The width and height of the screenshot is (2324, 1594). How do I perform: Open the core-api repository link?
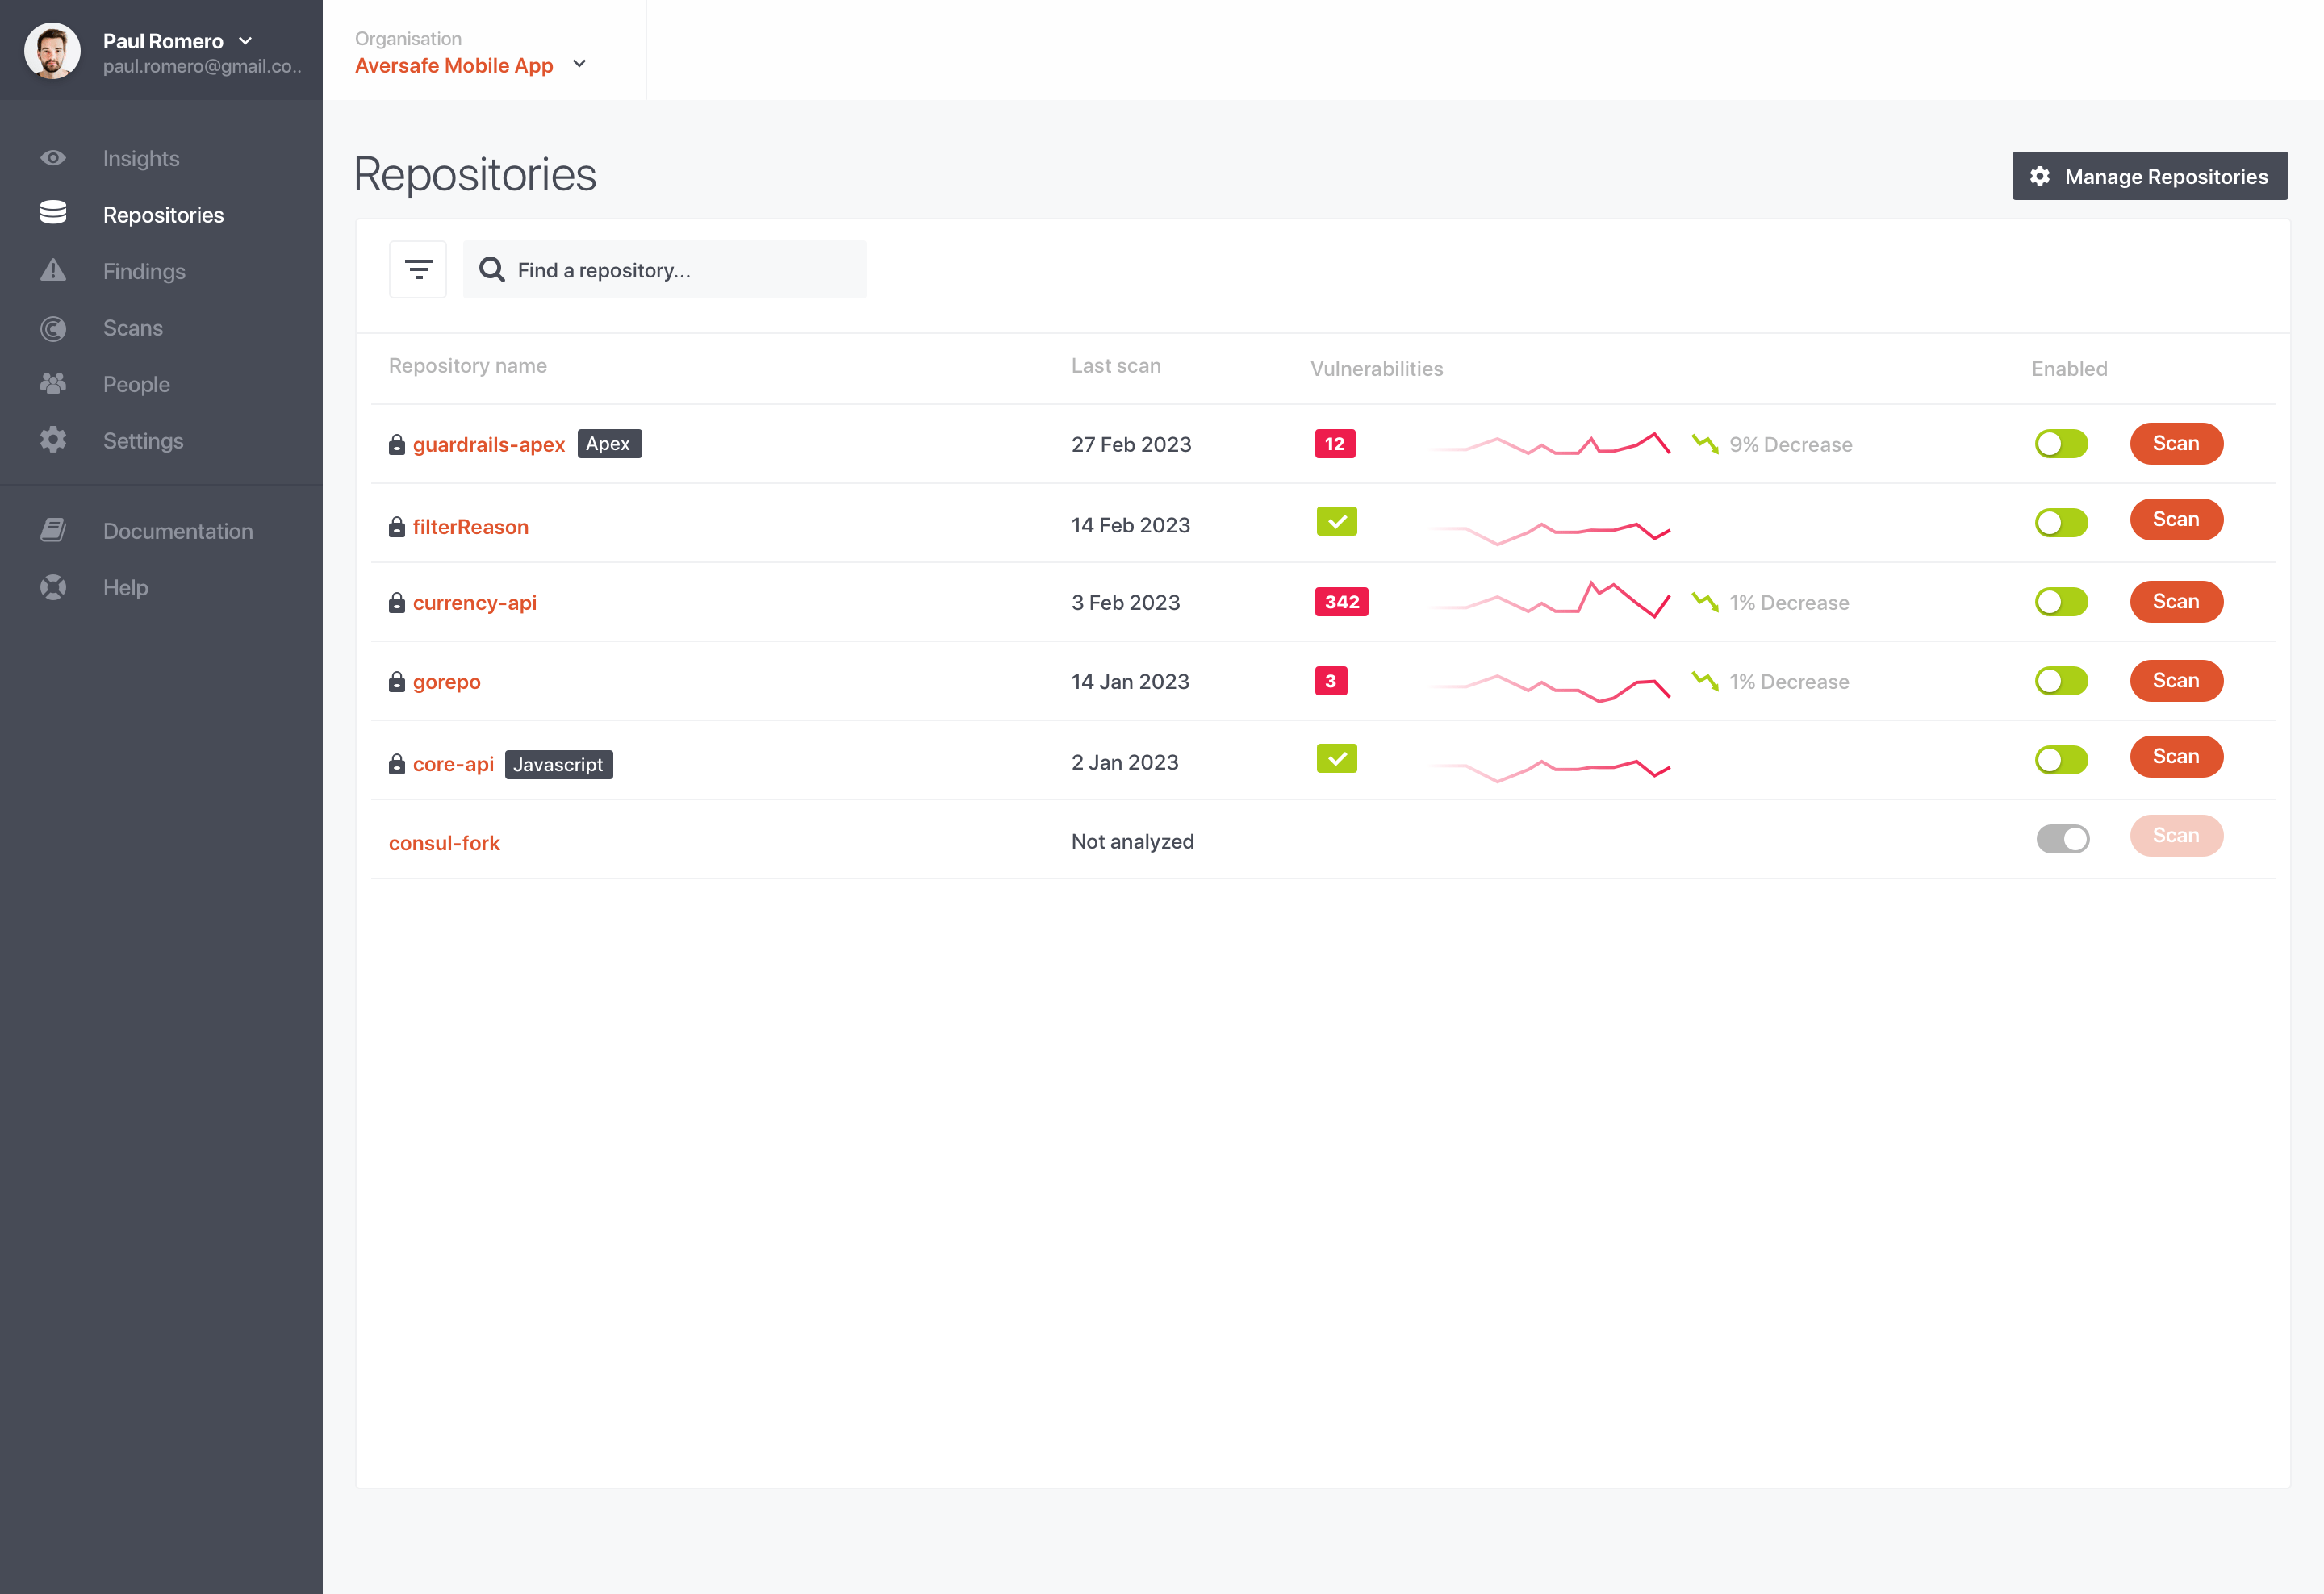[453, 765]
